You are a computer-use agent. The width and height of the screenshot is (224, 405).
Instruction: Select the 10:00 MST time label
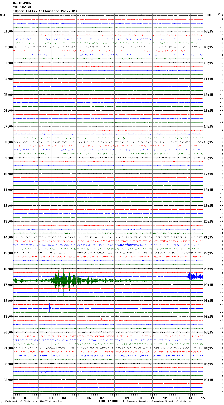(x=8, y=174)
